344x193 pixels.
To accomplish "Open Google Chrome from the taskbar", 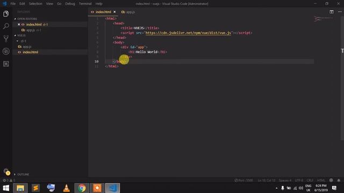I will 82,188.
